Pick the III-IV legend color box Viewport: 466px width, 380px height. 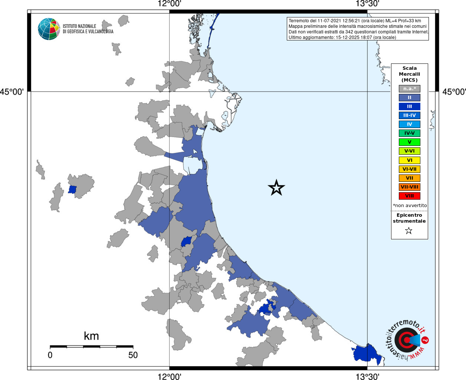tap(409, 115)
